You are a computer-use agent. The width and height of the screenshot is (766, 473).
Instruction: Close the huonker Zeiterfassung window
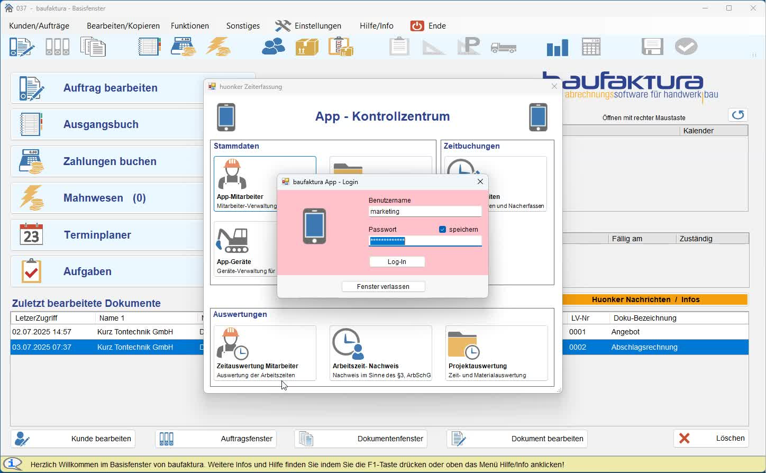point(554,86)
